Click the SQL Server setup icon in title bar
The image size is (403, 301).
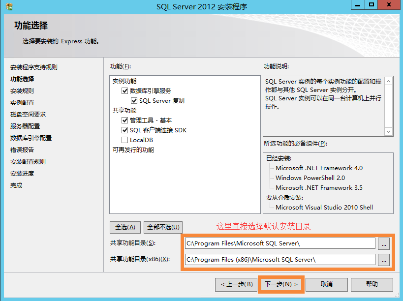[9, 7]
